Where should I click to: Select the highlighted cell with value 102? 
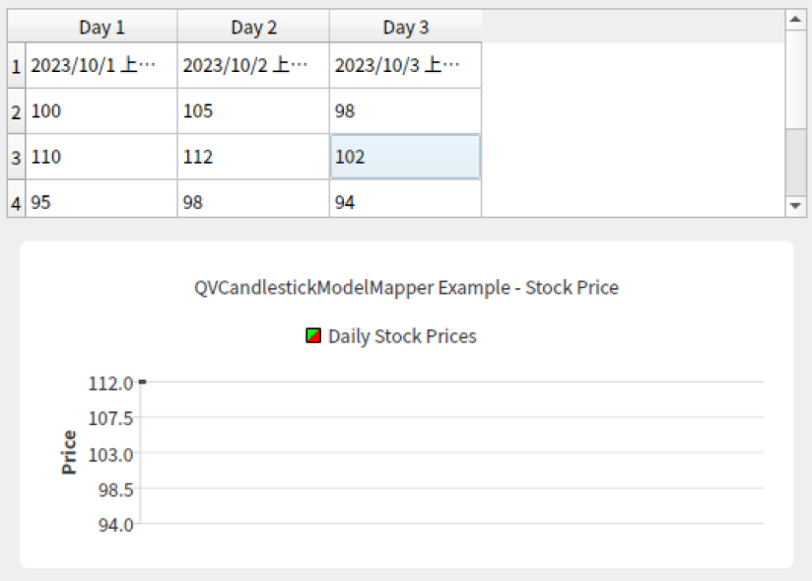[x=405, y=157]
